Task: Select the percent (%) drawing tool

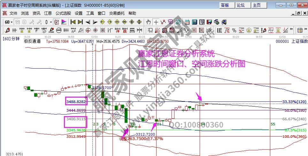Action: pyautogui.click(x=234, y=30)
